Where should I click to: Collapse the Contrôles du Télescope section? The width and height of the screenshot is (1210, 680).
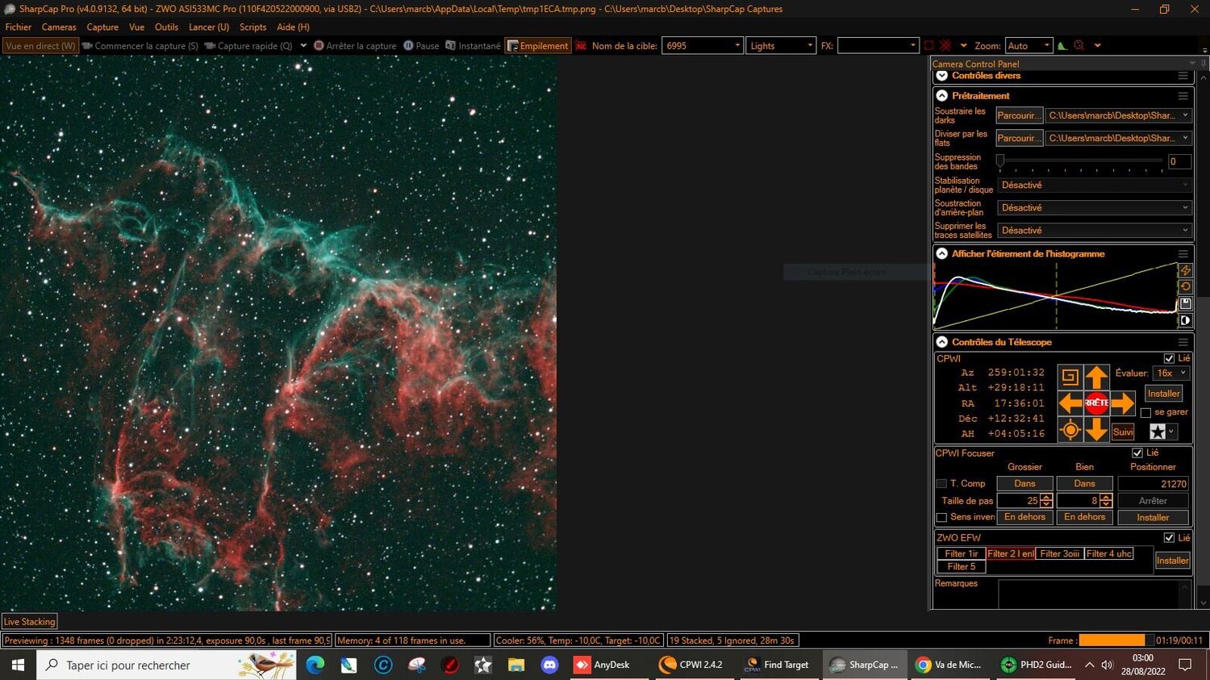pos(941,342)
